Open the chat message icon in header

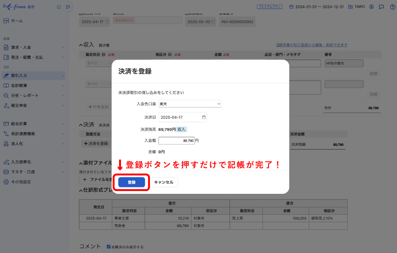point(381,7)
